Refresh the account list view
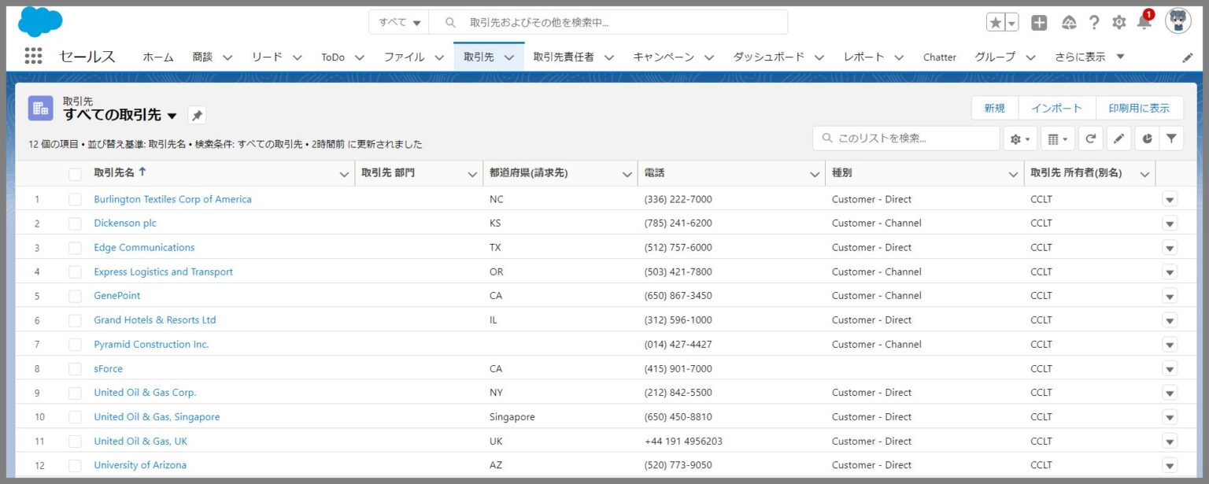Viewport: 1209px width, 484px height. coord(1091,138)
